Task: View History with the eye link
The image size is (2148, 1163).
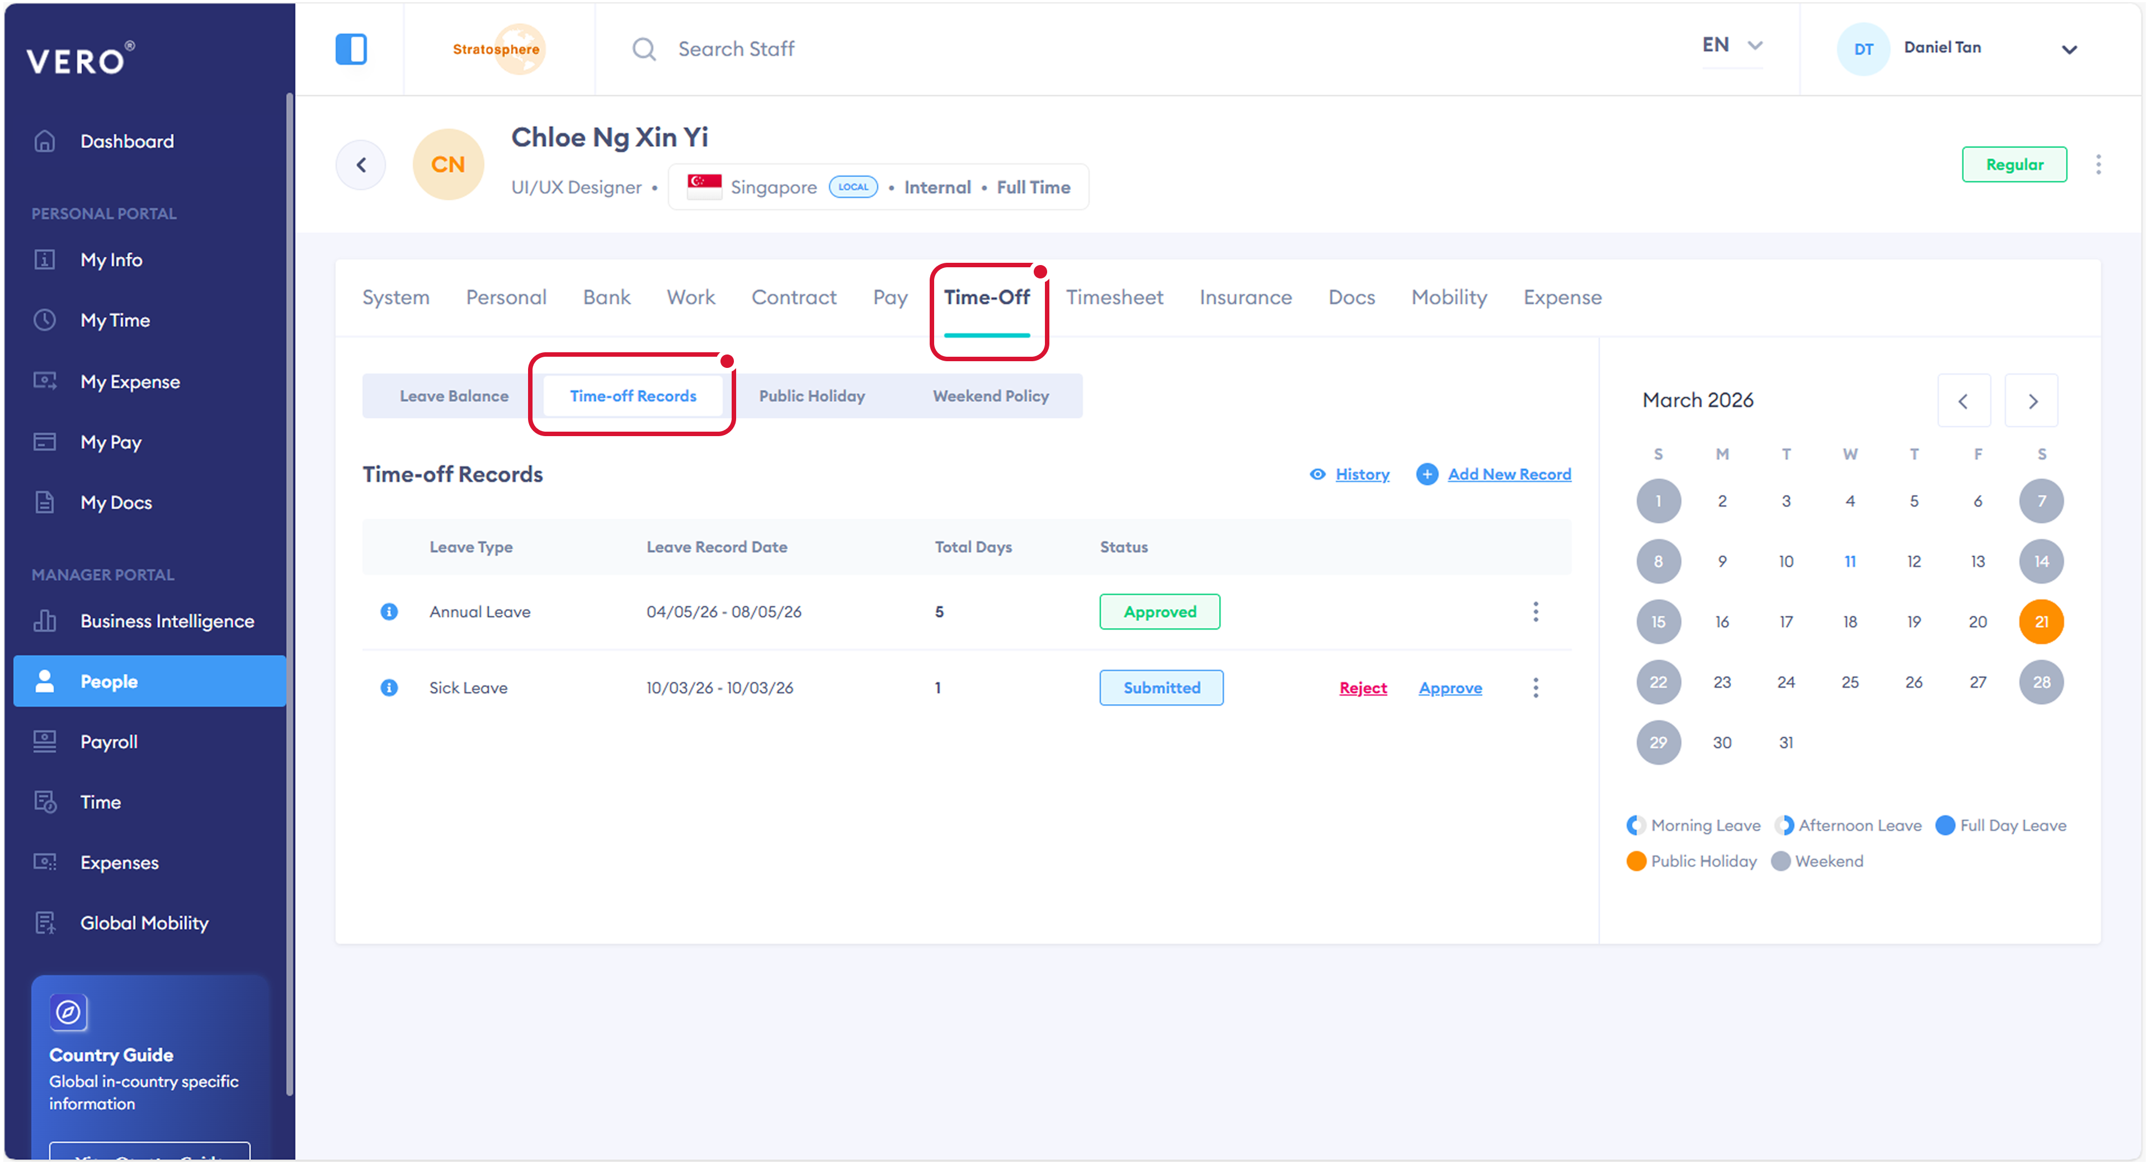Action: click(x=1350, y=474)
